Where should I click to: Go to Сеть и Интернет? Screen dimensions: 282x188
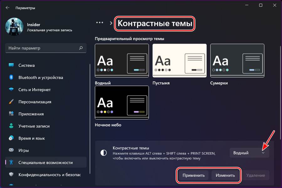coord(46,90)
